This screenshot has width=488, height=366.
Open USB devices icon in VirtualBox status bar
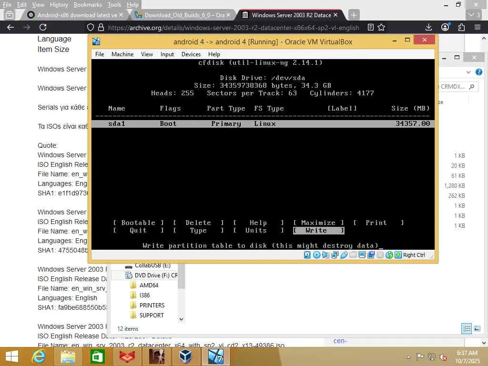click(x=344, y=255)
